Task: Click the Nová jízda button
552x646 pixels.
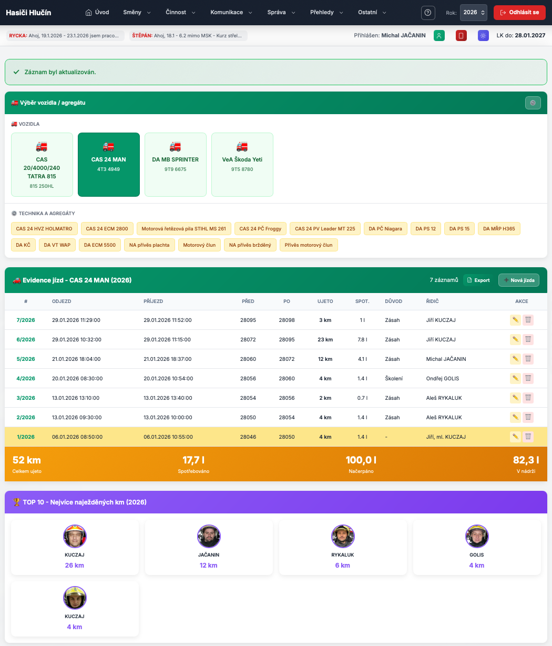Action: 518,280
